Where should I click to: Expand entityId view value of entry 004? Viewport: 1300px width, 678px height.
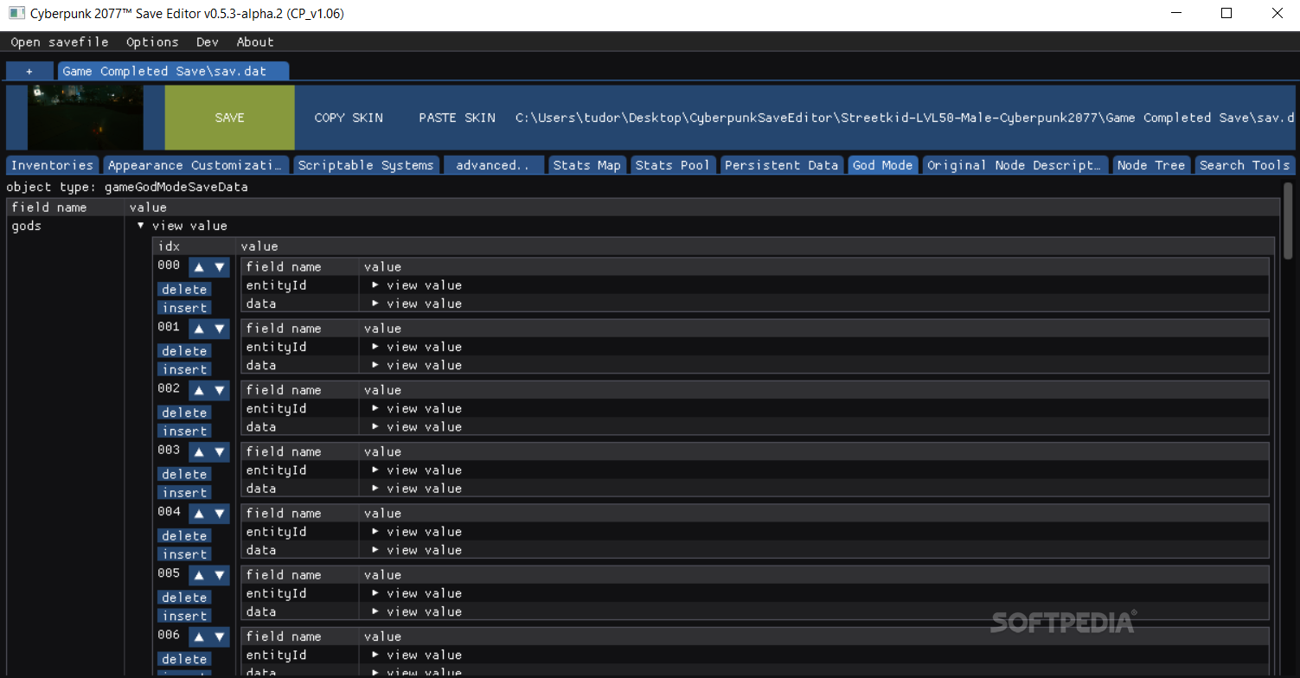pos(375,532)
